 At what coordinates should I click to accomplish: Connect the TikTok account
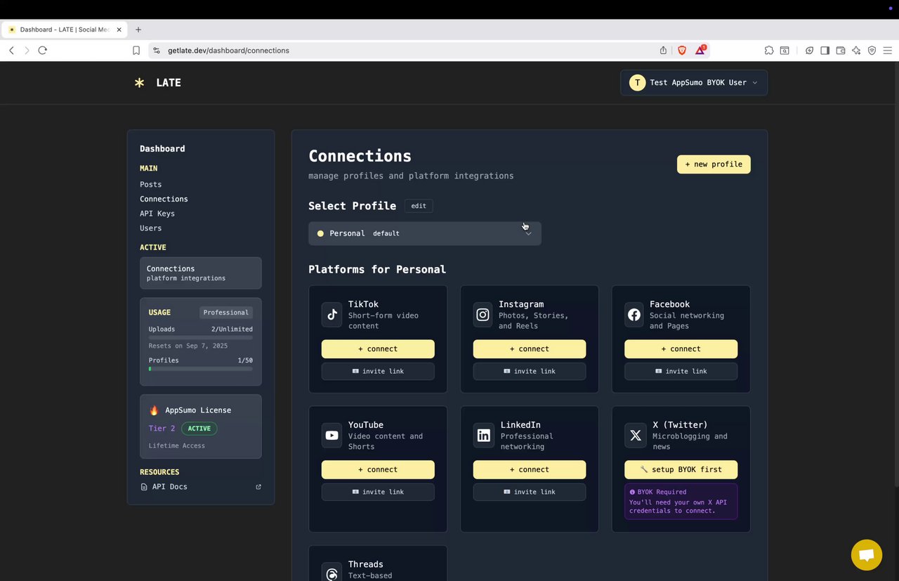[x=378, y=349]
